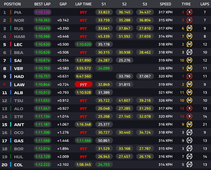211x170 pixels.
Task: Click the soft tyre icon for HAD
Action: (189, 76)
